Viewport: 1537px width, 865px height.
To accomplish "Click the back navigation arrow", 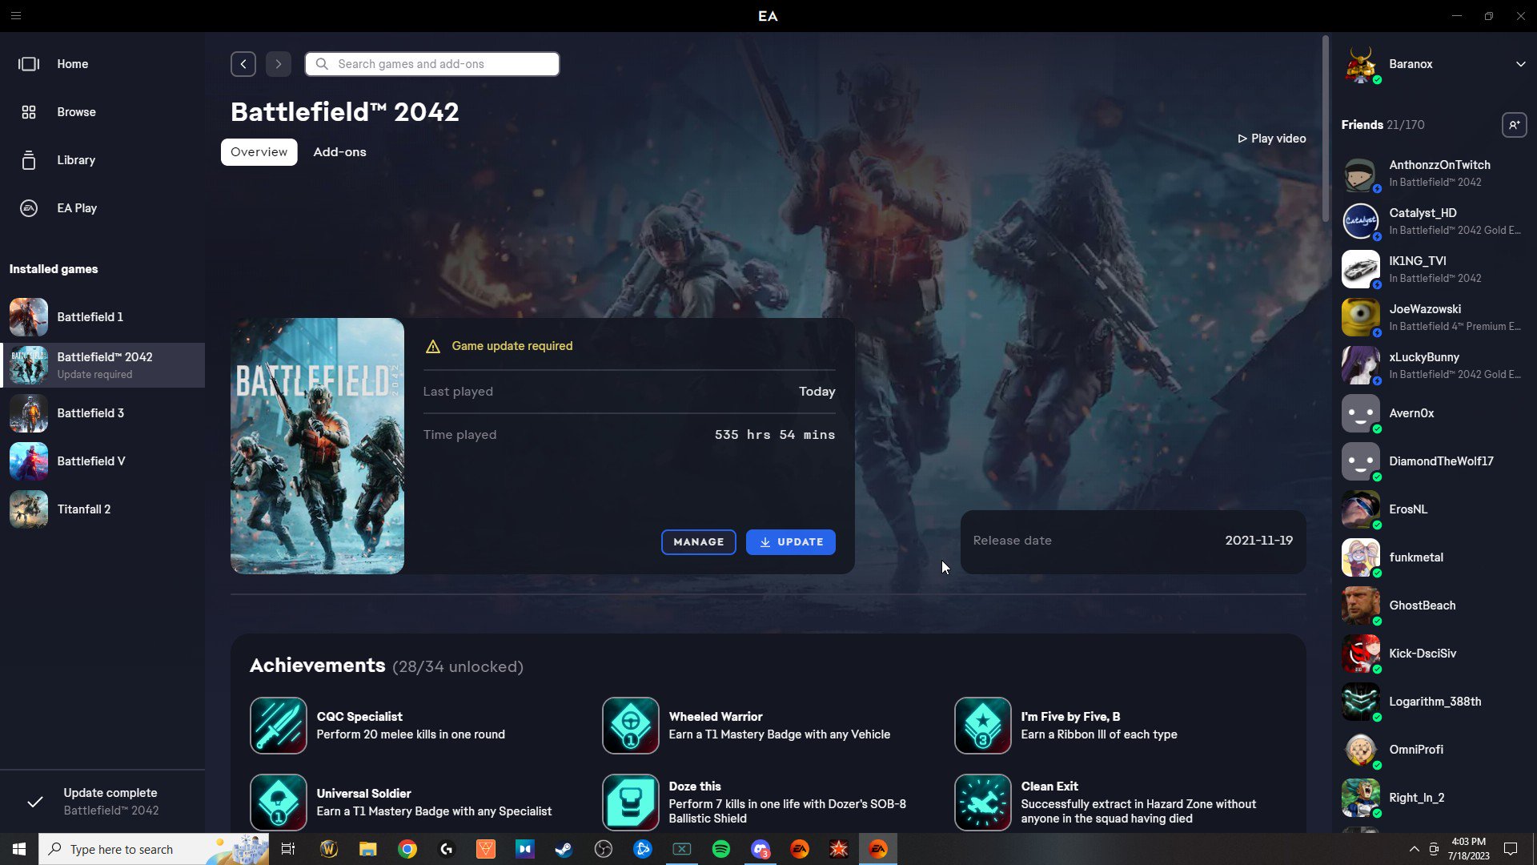I will 243,63.
